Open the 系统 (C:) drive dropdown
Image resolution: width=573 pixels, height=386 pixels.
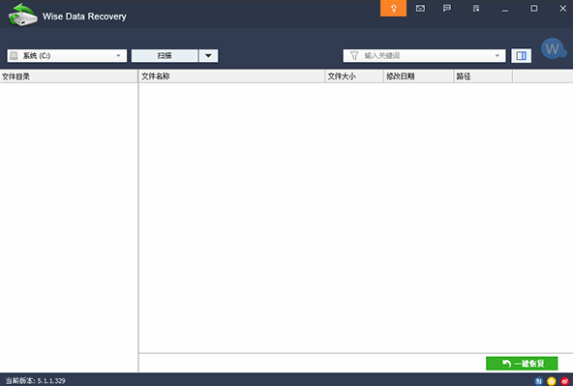[67, 55]
